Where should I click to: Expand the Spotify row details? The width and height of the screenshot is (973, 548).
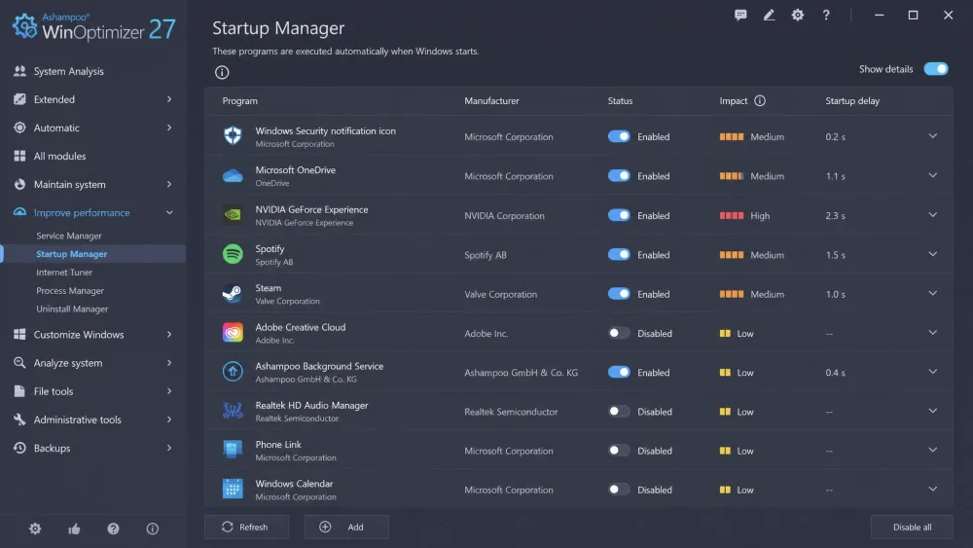[x=933, y=254]
